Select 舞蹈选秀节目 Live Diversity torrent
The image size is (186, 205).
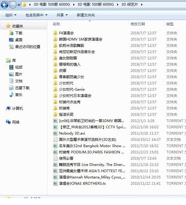click(x=92, y=165)
